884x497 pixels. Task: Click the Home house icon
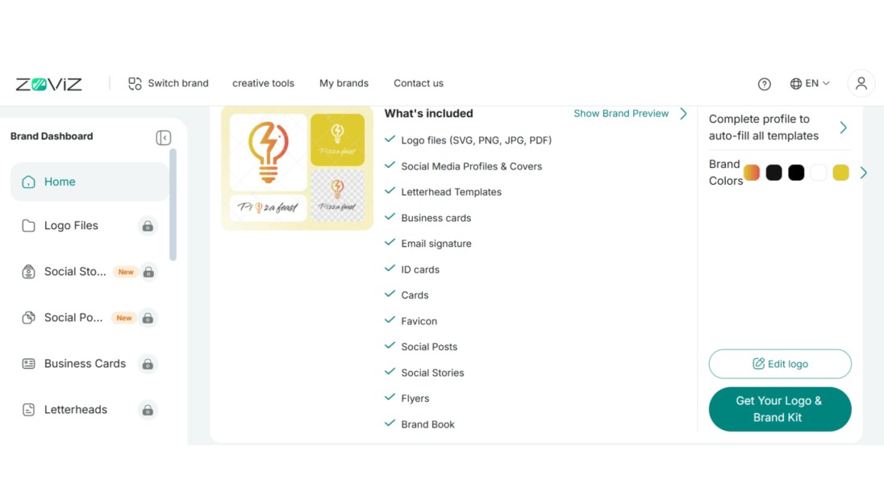tap(28, 182)
